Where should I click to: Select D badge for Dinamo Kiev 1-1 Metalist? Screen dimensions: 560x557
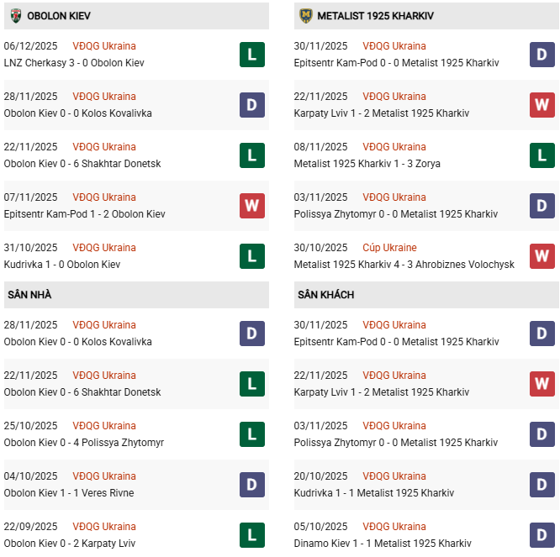(542, 535)
